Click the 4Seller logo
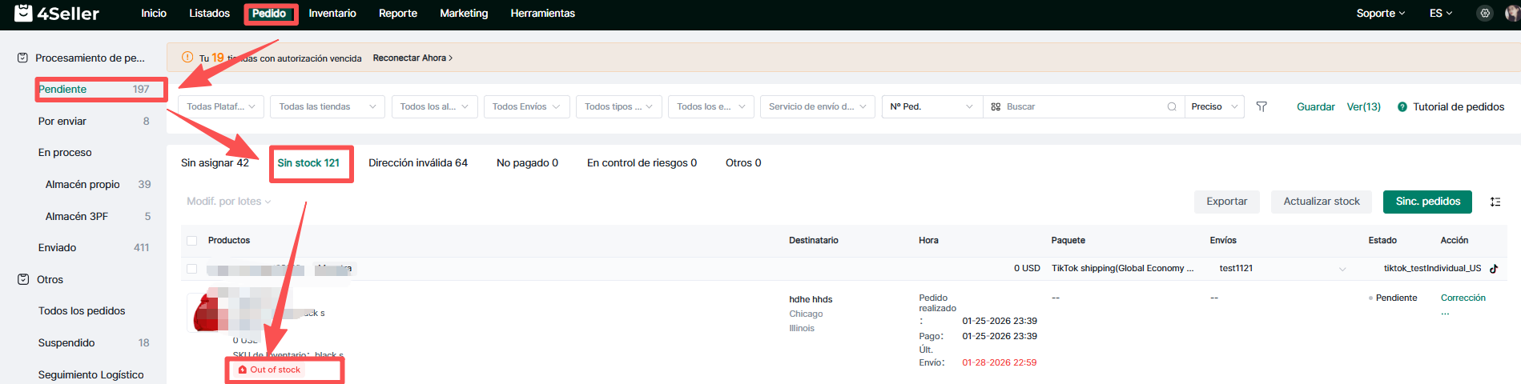 (57, 14)
